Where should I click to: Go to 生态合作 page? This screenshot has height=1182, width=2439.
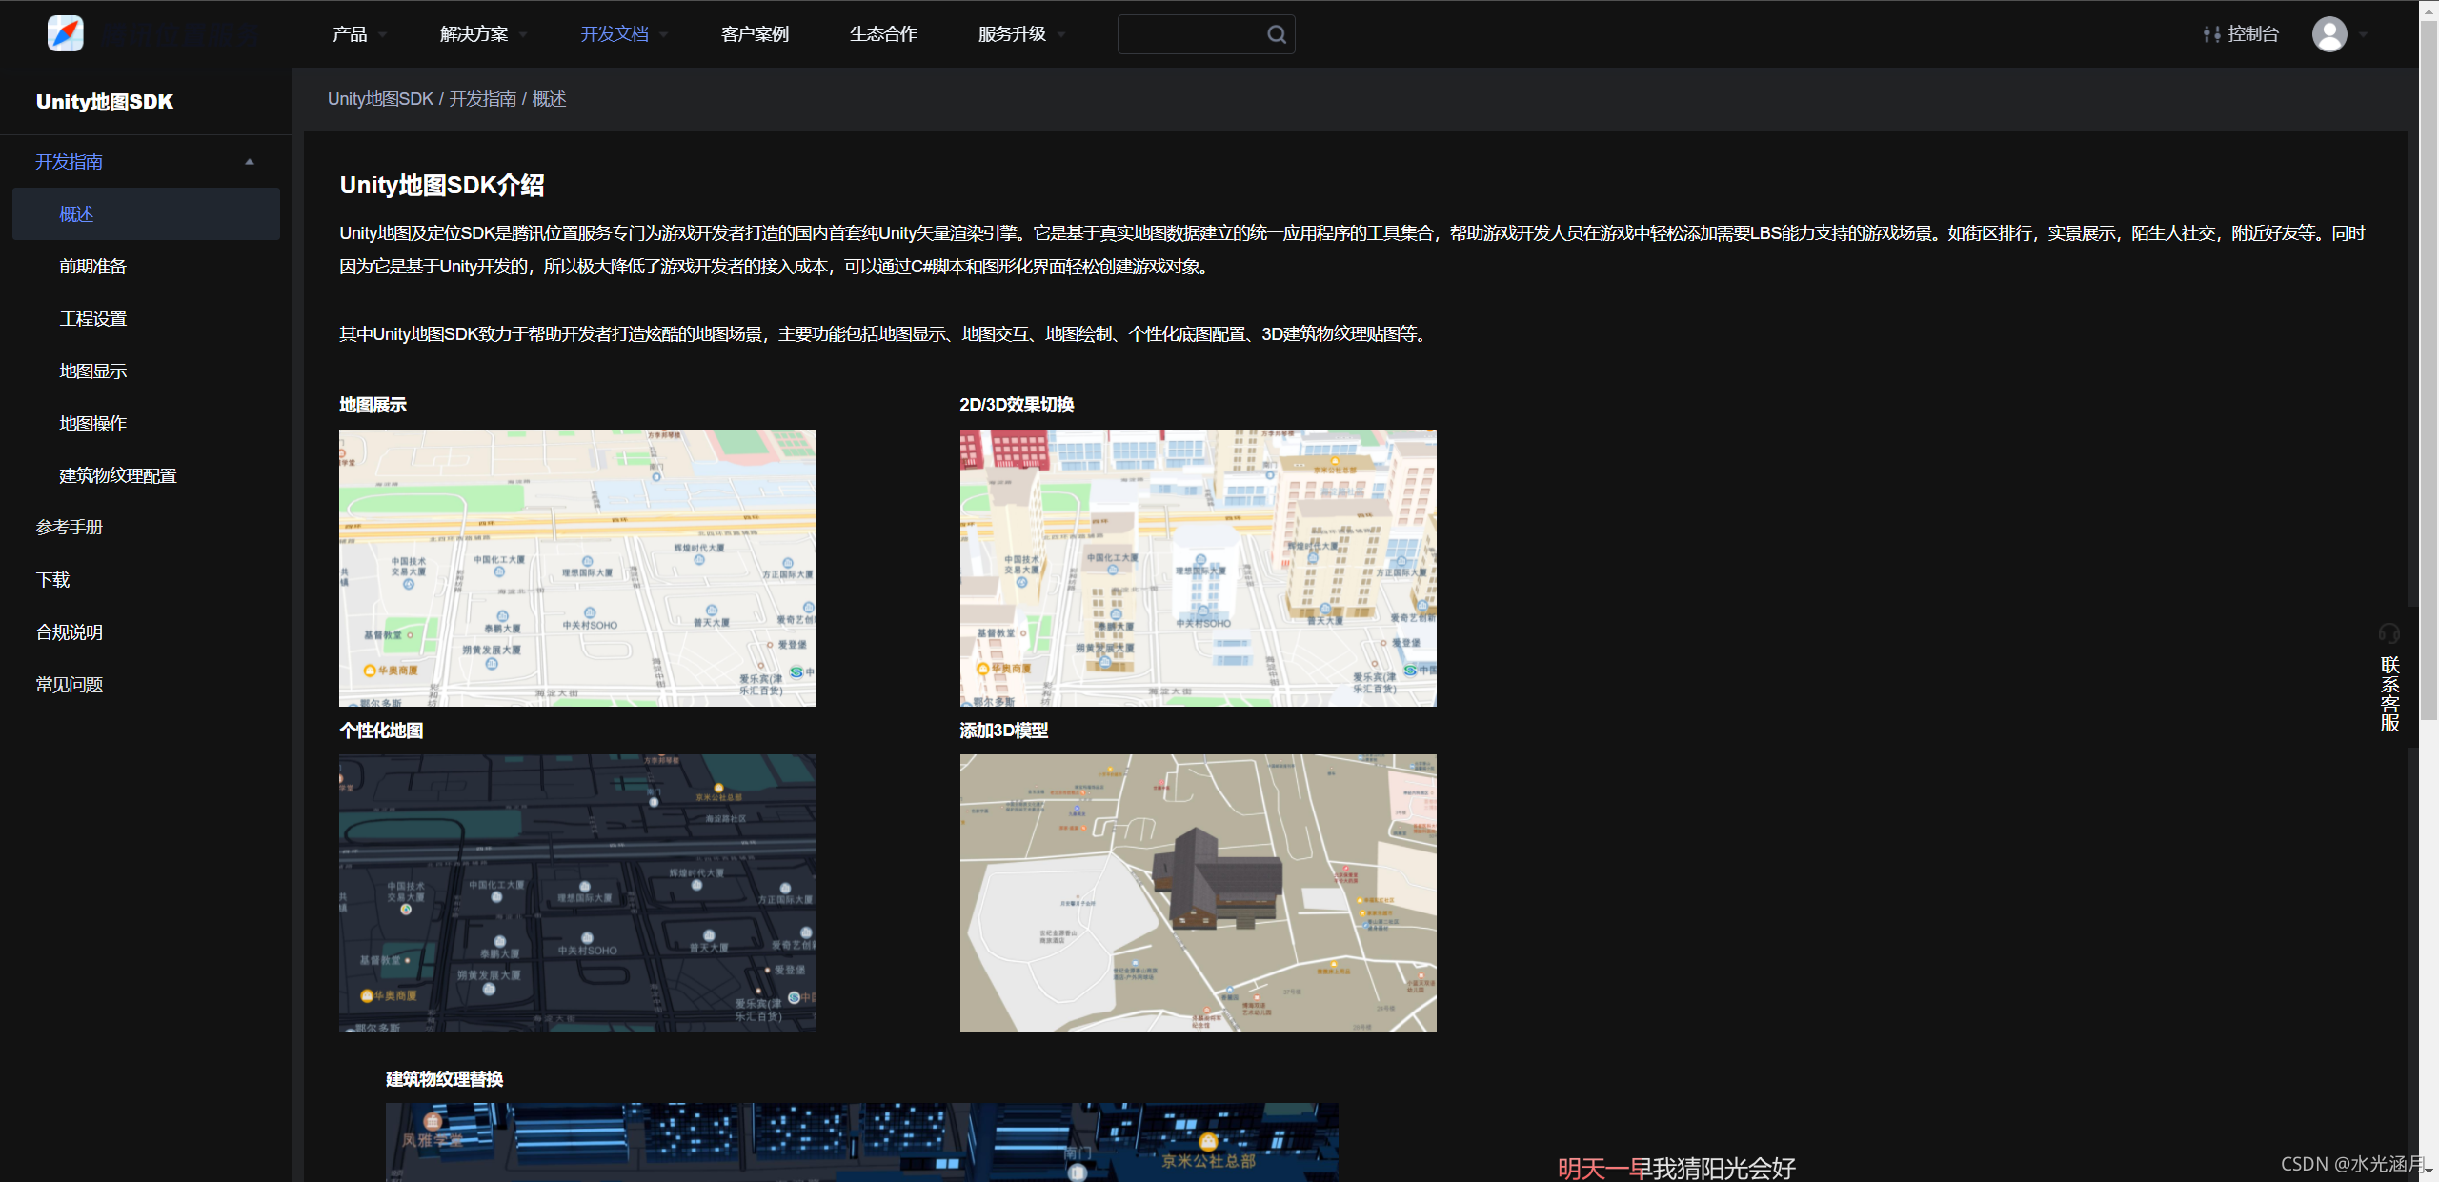pyautogui.click(x=883, y=34)
